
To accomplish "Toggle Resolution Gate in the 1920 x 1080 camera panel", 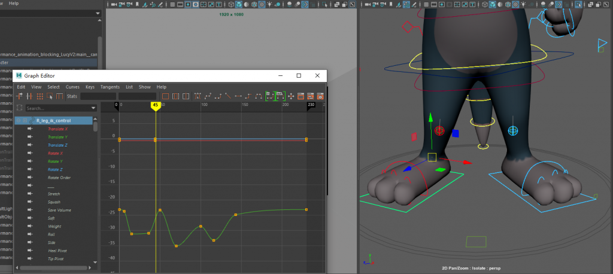I will pyautogui.click(x=188, y=4).
